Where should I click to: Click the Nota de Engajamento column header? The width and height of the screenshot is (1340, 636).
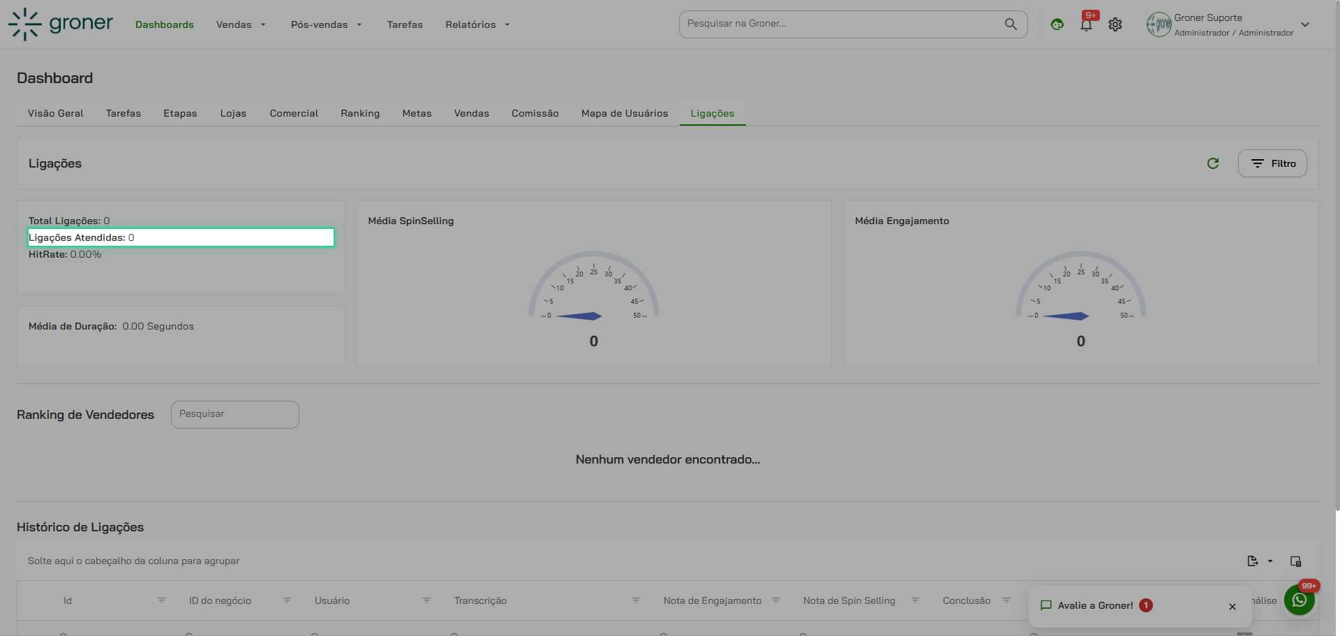coord(713,600)
